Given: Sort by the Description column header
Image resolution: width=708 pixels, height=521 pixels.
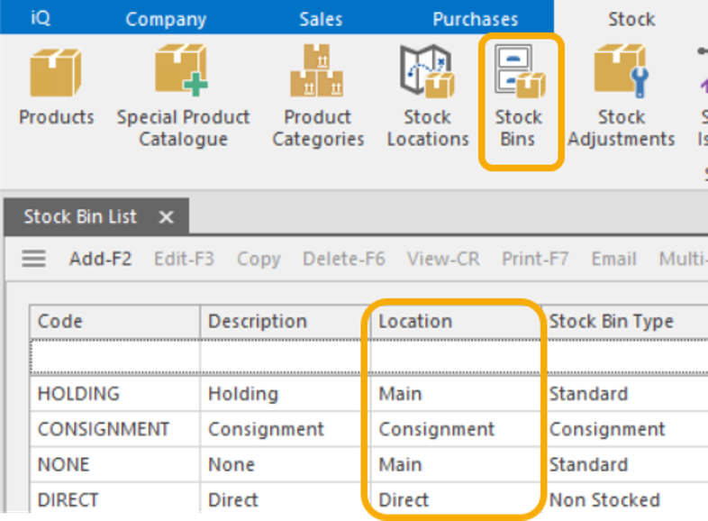Looking at the screenshot, I should 285,322.
